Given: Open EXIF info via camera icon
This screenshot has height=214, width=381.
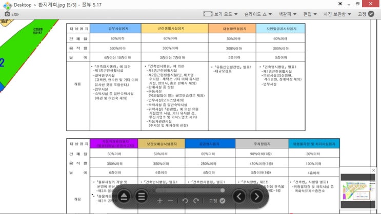Looking at the screenshot, I should (7, 14).
